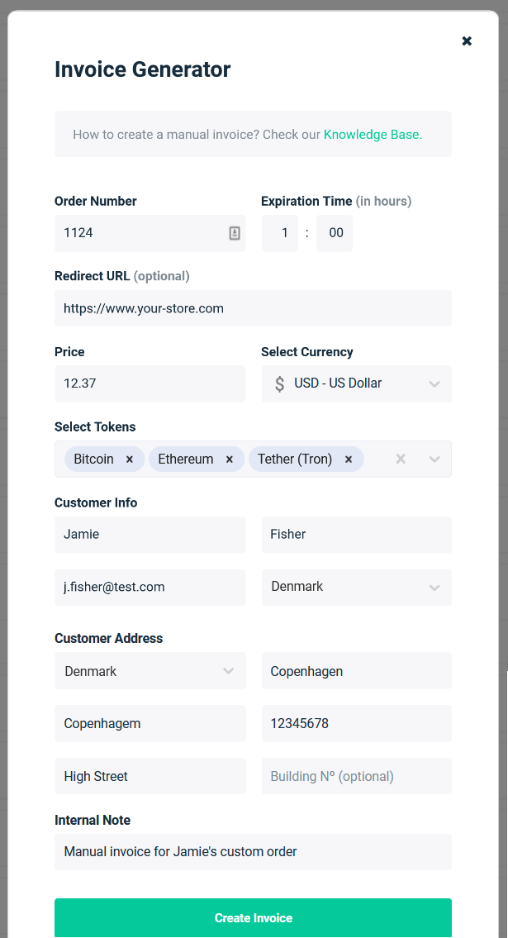Open the USD - US Dollar currency dropdown

coord(357,383)
